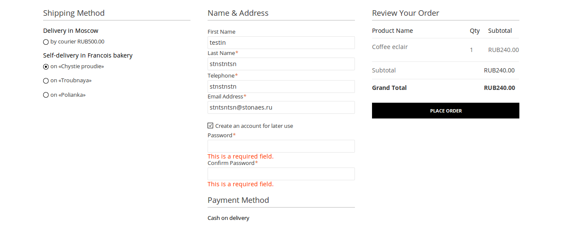
Task: Click the Self-delivery in Francois bakery heading
Action: pos(88,55)
